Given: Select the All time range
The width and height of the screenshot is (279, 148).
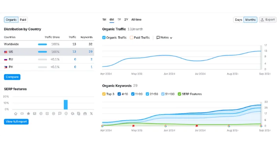Looking at the screenshot, I should (136, 20).
